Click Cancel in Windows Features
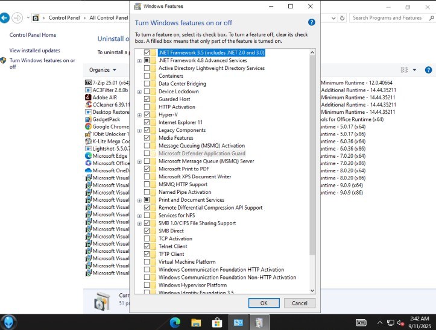Image resolution: width=436 pixels, height=330 pixels. click(300, 303)
